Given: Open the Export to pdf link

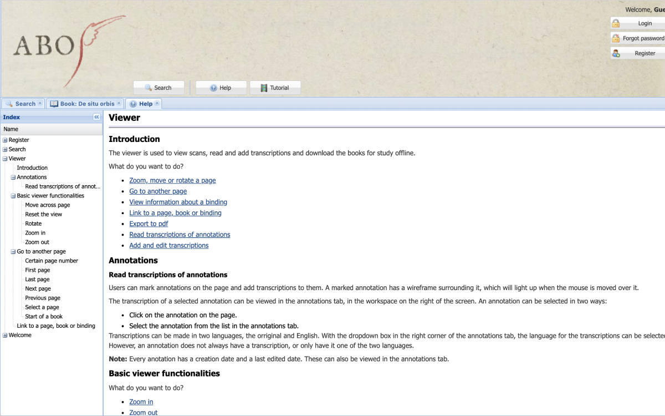Looking at the screenshot, I should tap(149, 224).
